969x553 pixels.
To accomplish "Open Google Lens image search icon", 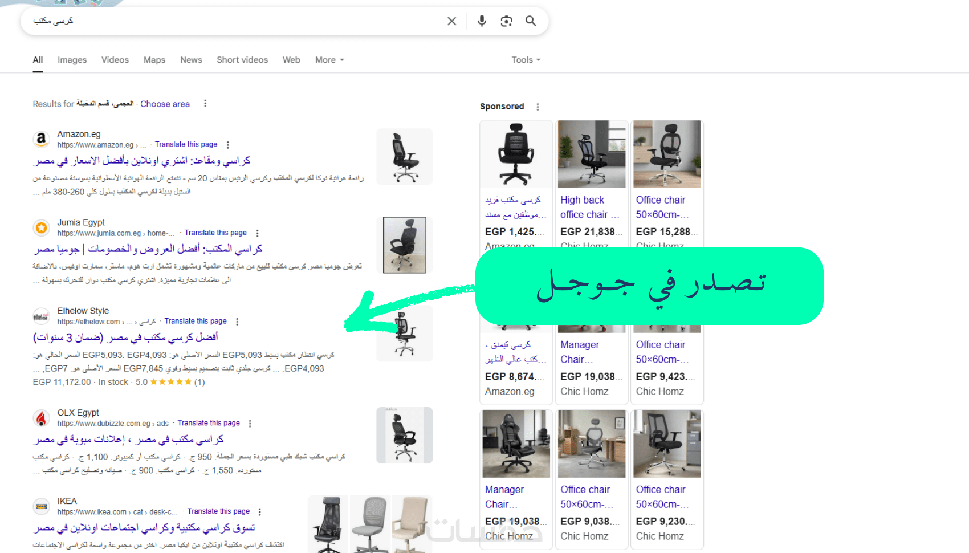I will click(x=506, y=21).
